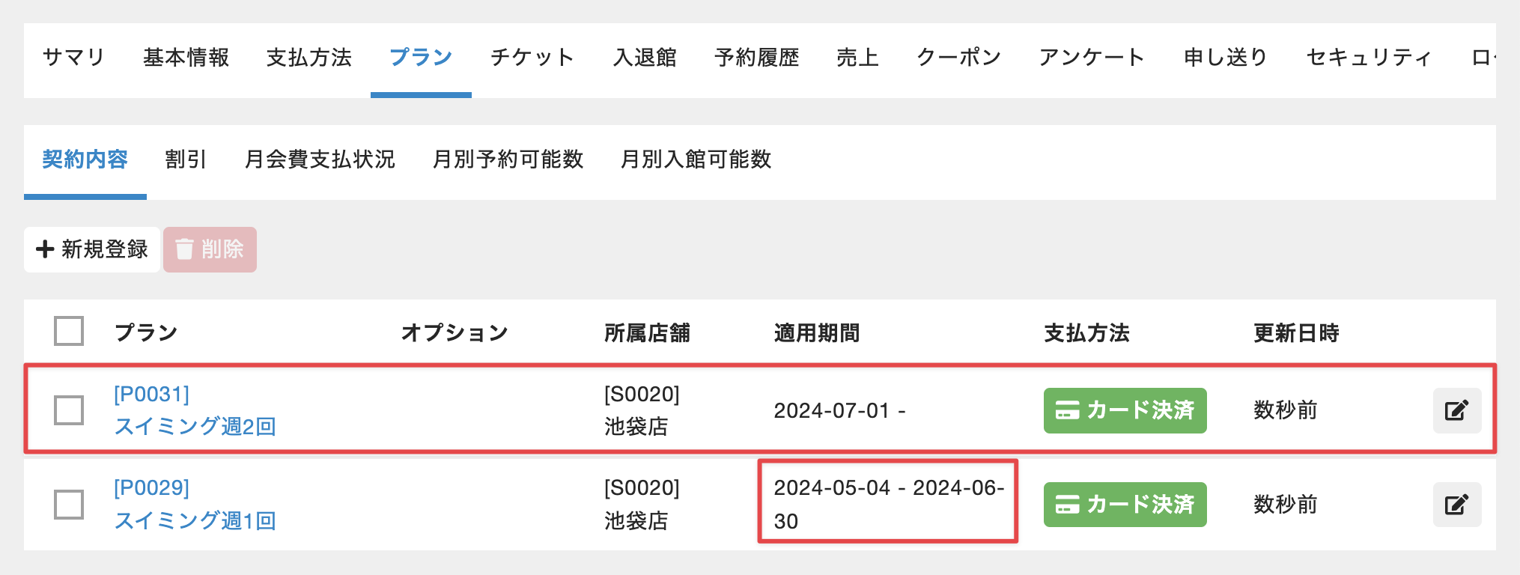Click the 新規登録 plus button
Screen dimensions: 1520x575
click(92, 249)
